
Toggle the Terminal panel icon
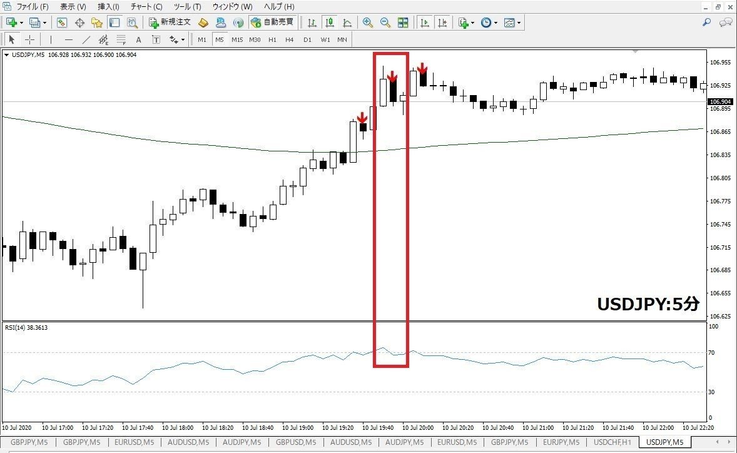(x=114, y=22)
